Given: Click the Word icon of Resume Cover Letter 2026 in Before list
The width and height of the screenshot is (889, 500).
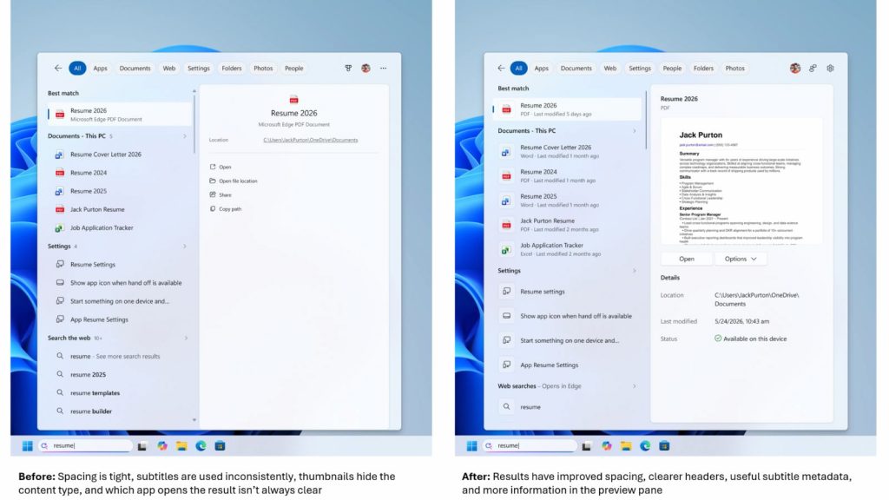Looking at the screenshot, I should pyautogui.click(x=59, y=155).
